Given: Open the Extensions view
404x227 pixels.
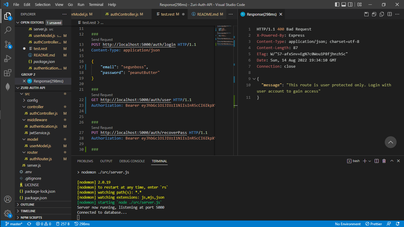Looking at the screenshot, I should [x=7, y=72].
